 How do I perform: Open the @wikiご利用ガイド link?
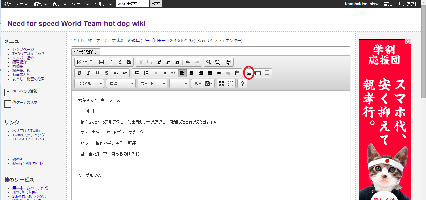(x=28, y=163)
